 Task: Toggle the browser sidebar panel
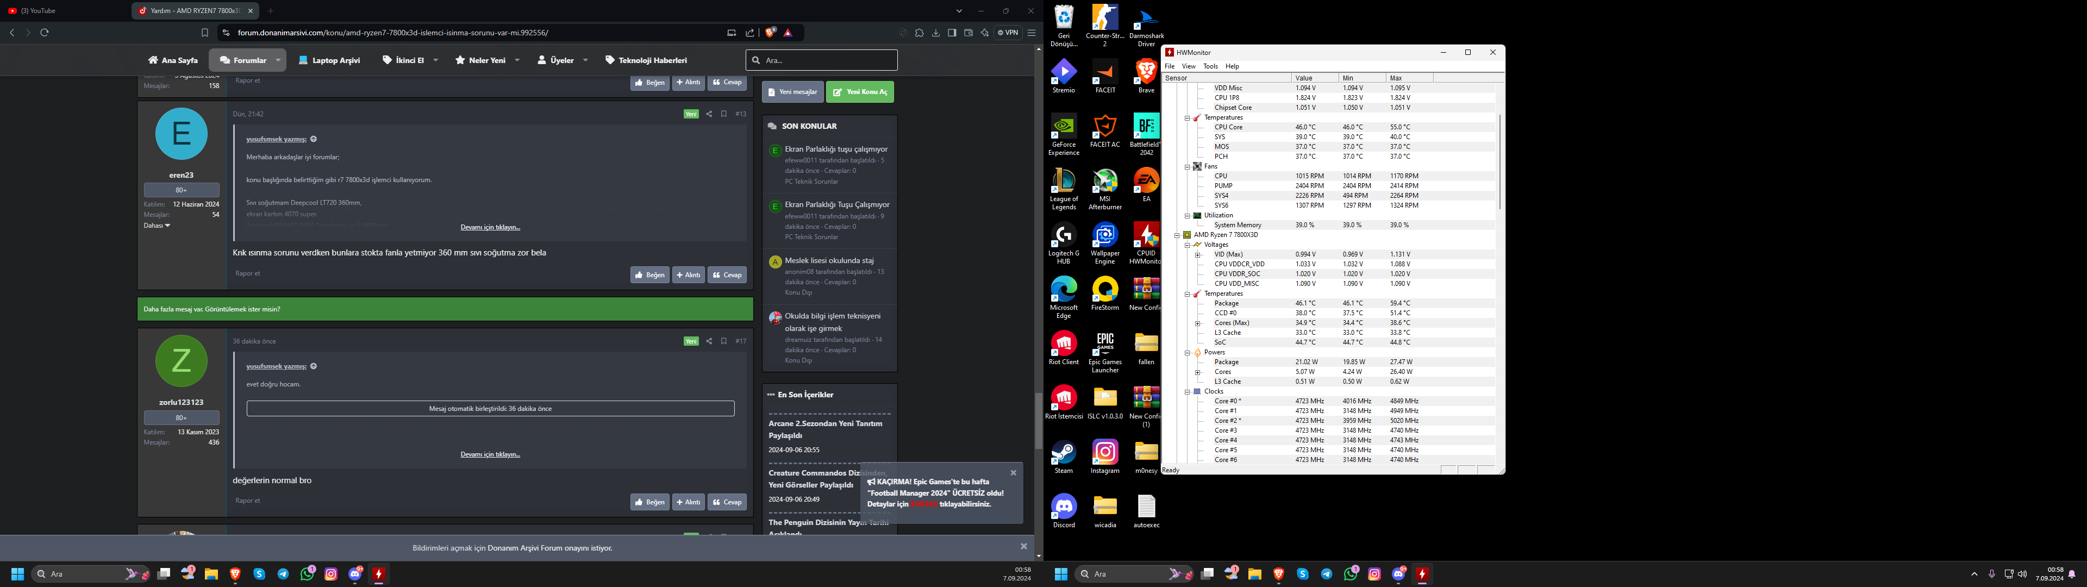tap(952, 33)
